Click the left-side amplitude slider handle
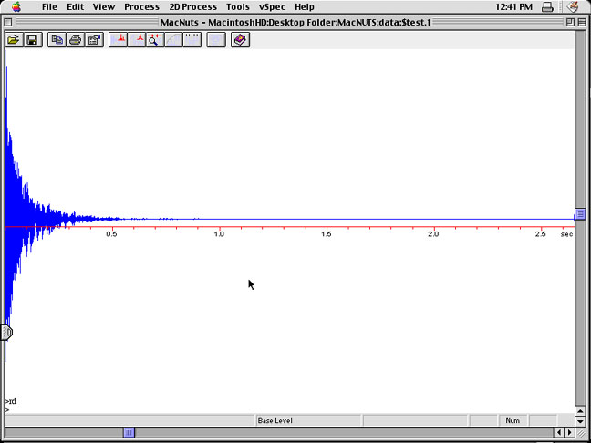 pos(6,332)
